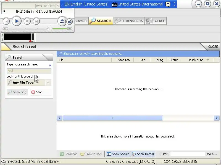Click the magnifier icon in search banner

pos(60,54)
